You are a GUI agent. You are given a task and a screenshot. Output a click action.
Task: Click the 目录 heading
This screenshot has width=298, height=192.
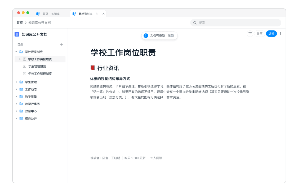pyautogui.click(x=20, y=45)
